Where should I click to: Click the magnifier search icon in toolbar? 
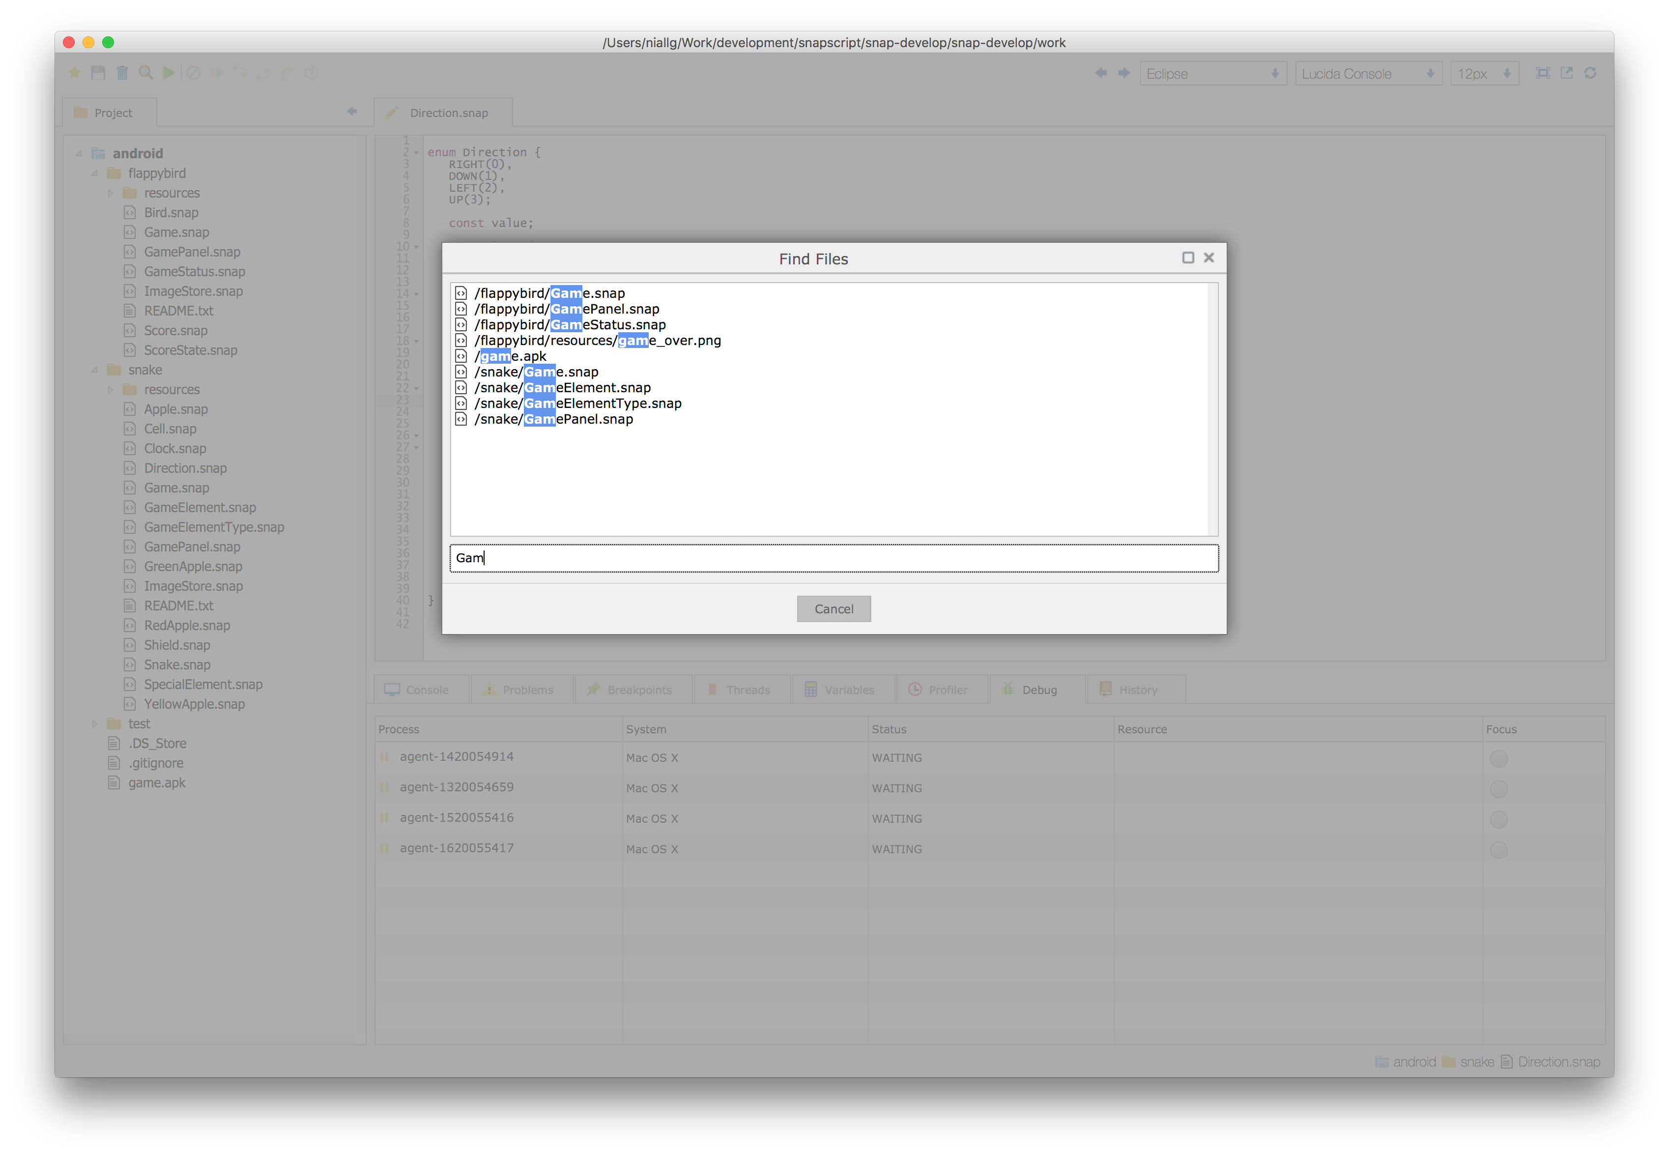pos(145,73)
